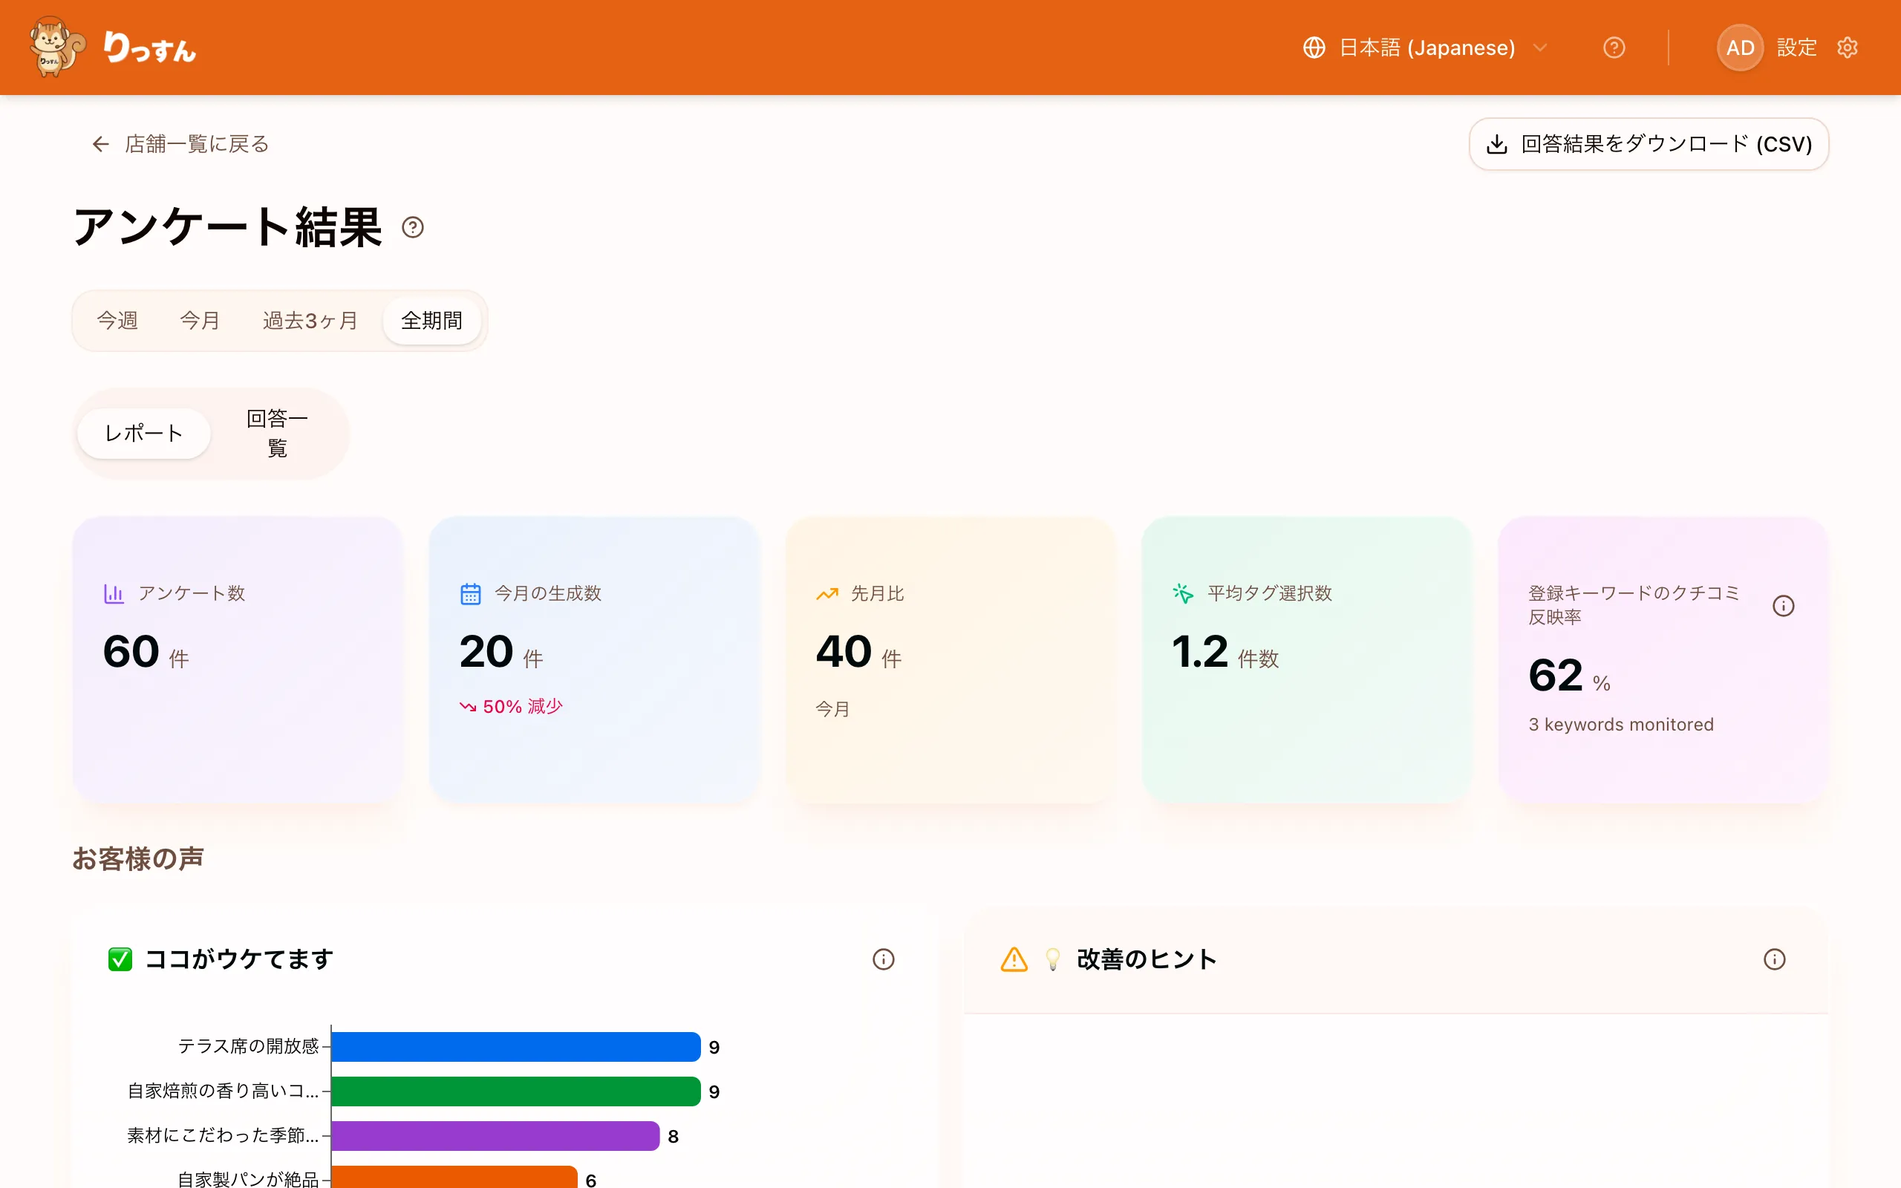Select the 今月 period tab
This screenshot has height=1188, width=1901.
[200, 321]
